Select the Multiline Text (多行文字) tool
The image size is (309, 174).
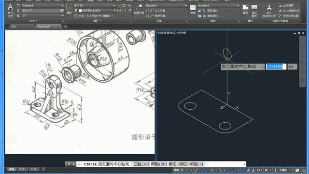[10, 11]
